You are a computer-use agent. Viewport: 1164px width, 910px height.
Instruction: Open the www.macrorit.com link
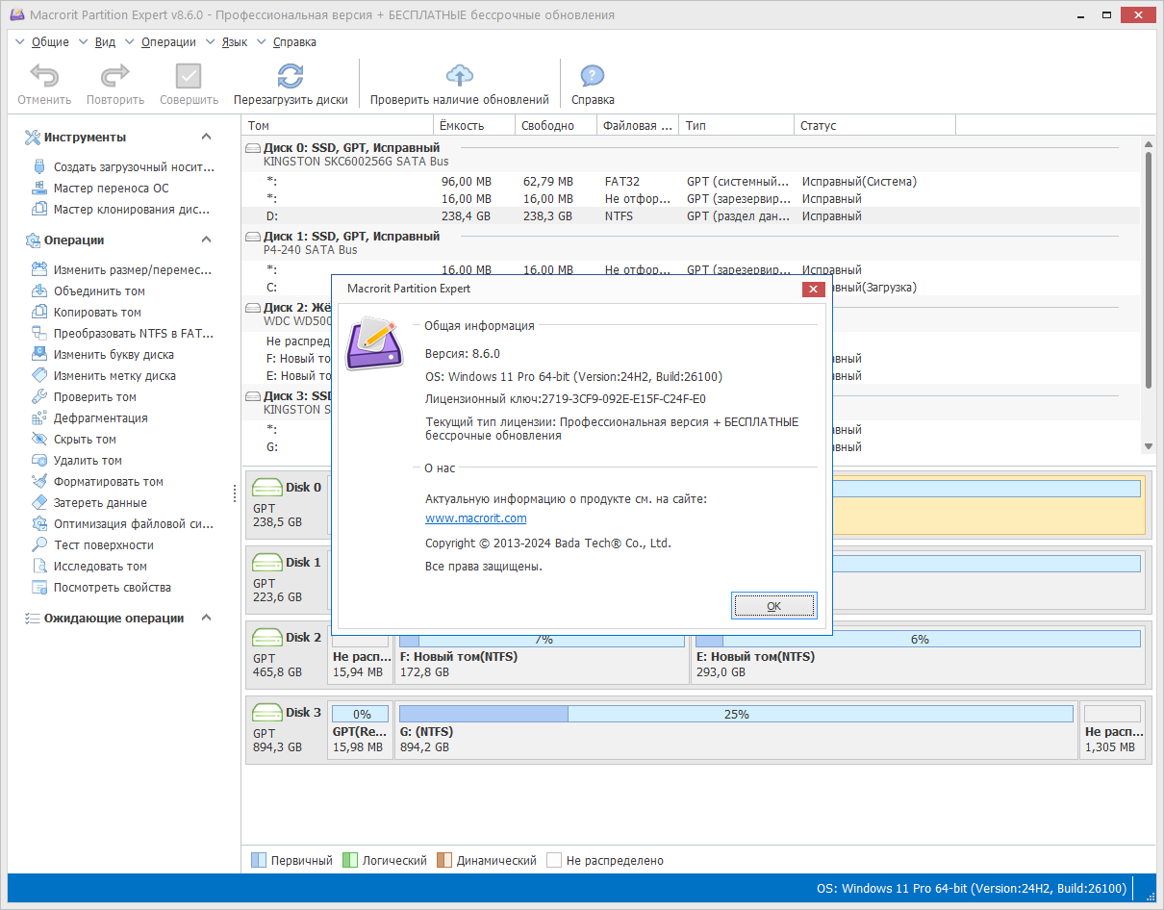point(476,518)
